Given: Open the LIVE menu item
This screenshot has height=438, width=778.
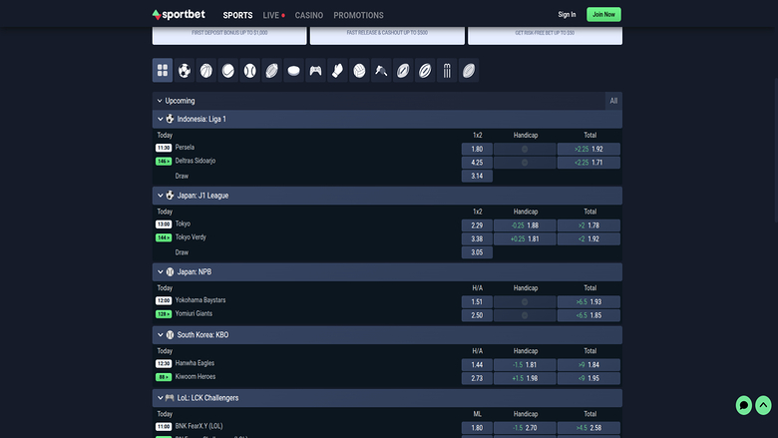Looking at the screenshot, I should (273, 15).
